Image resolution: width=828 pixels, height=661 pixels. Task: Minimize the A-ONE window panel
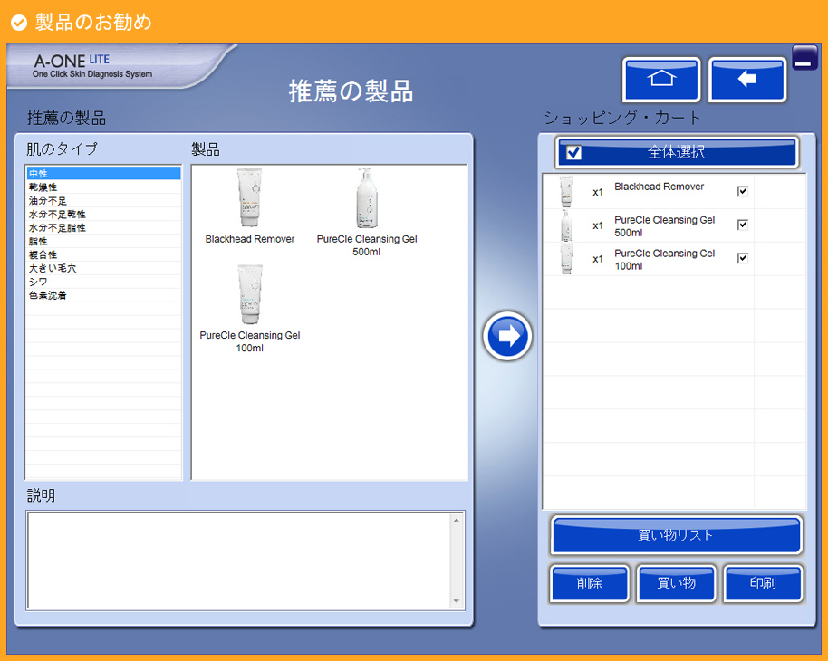pos(804,58)
